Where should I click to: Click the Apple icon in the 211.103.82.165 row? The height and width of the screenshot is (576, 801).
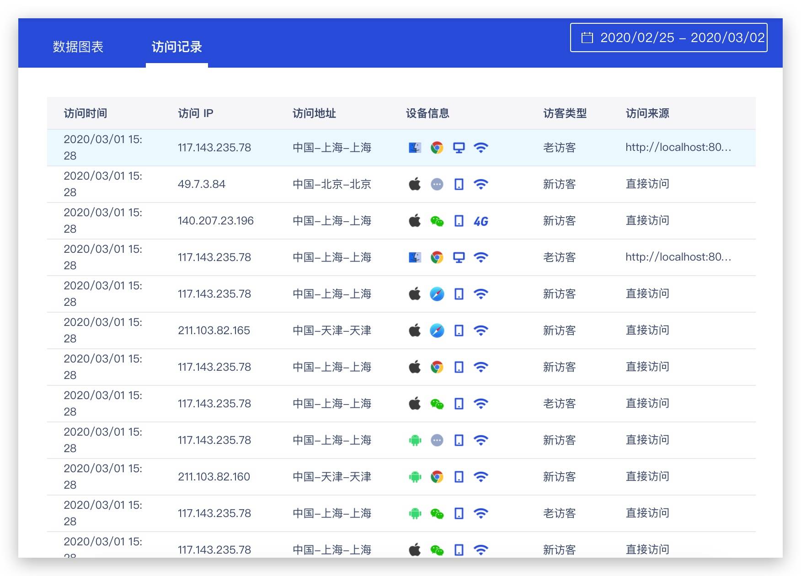(x=415, y=331)
